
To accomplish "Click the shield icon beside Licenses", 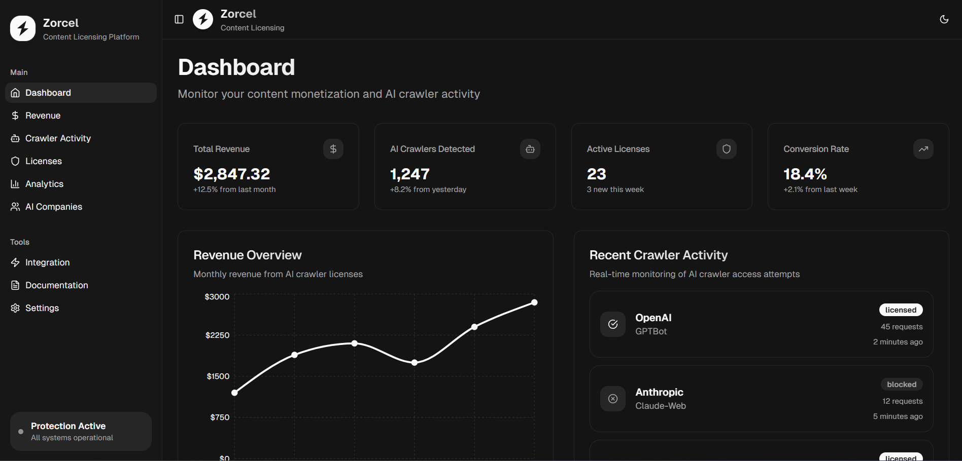I will pos(15,161).
